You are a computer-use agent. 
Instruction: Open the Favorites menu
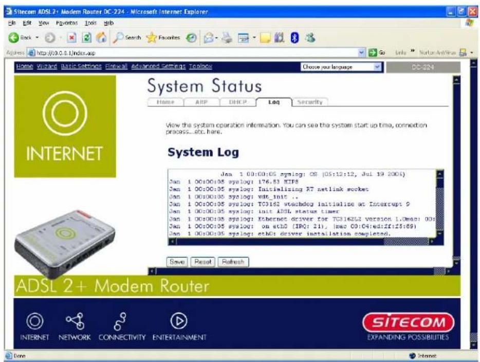pos(67,23)
